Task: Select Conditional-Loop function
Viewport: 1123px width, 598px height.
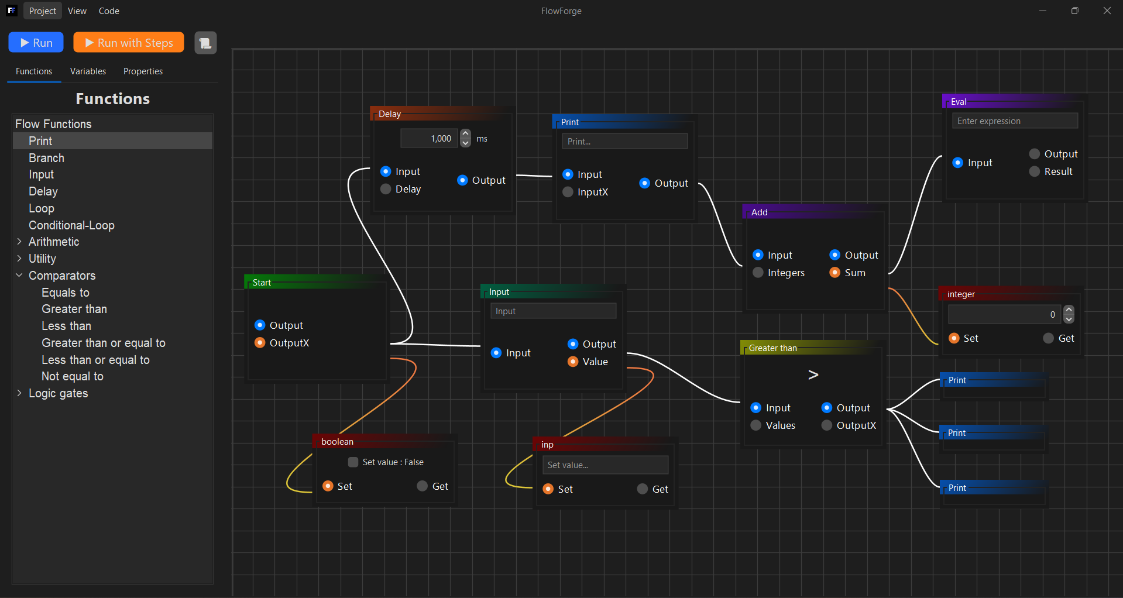Action: click(112, 225)
